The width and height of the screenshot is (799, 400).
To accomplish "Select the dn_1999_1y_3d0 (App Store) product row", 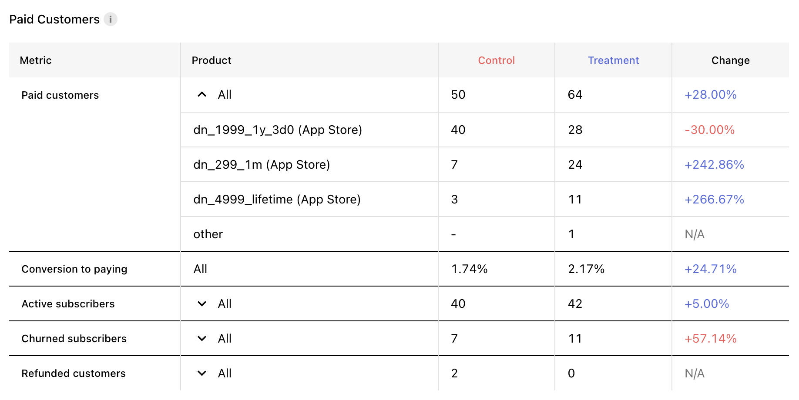I will [485, 130].
